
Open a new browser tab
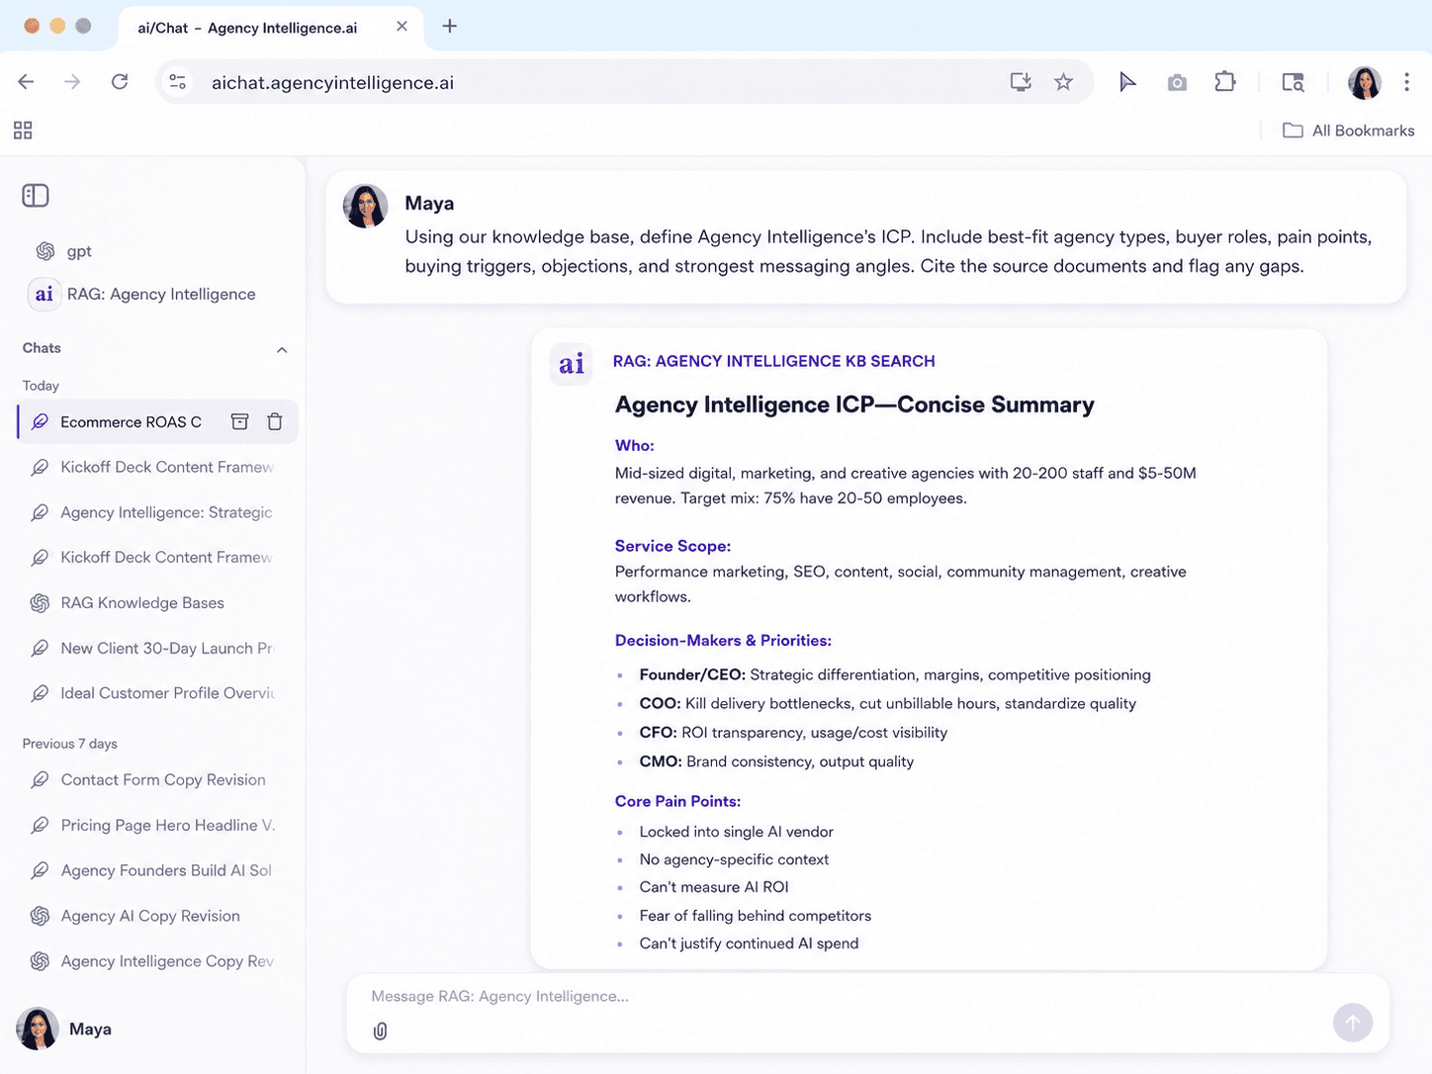pos(449,27)
